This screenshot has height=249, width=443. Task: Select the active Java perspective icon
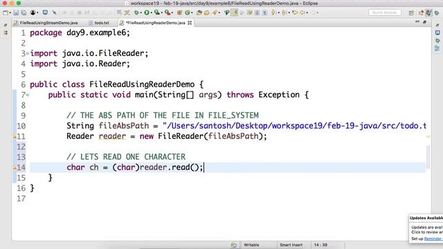428,12
